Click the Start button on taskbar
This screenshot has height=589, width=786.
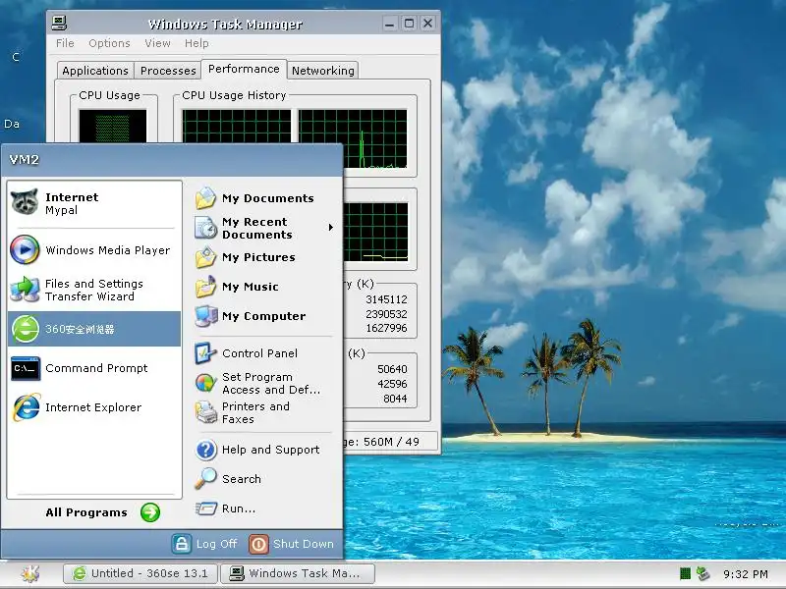tap(30, 573)
